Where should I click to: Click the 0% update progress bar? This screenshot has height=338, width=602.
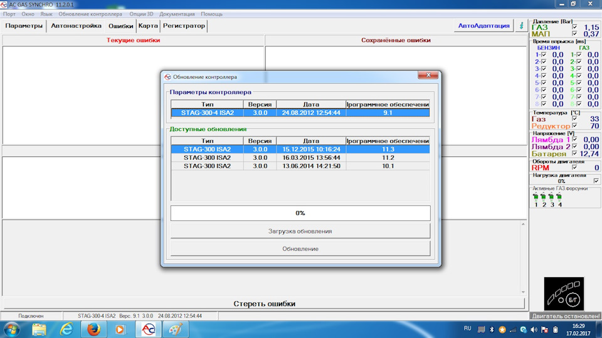coord(300,213)
